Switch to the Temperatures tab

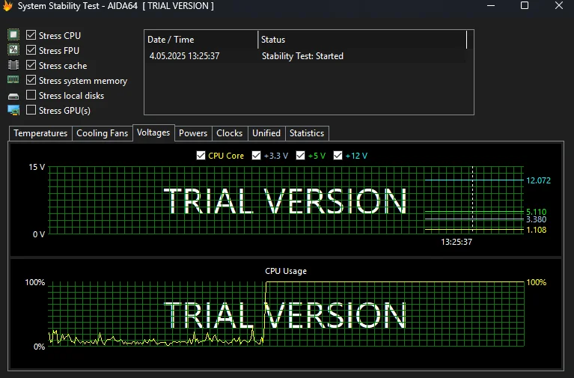coord(40,133)
